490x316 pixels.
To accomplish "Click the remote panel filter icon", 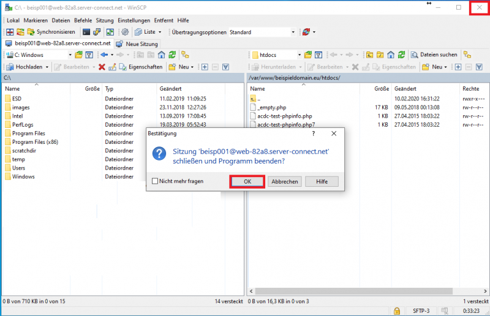I will tap(318, 55).
